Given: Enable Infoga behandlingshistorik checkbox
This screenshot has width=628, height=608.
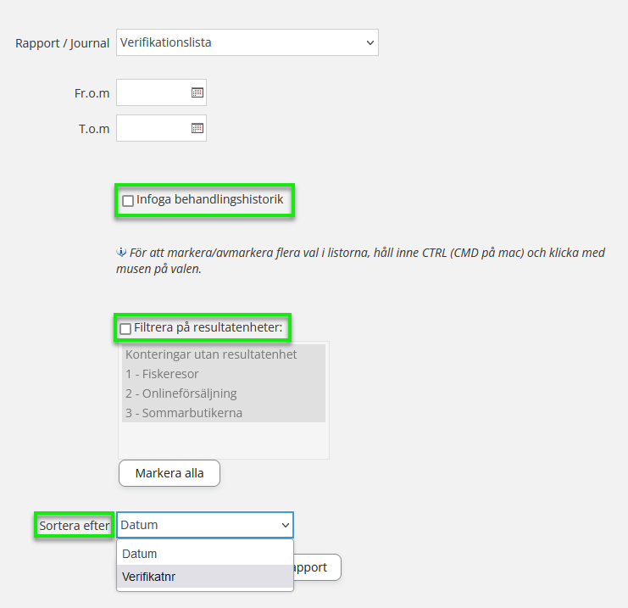Looking at the screenshot, I should click(128, 201).
